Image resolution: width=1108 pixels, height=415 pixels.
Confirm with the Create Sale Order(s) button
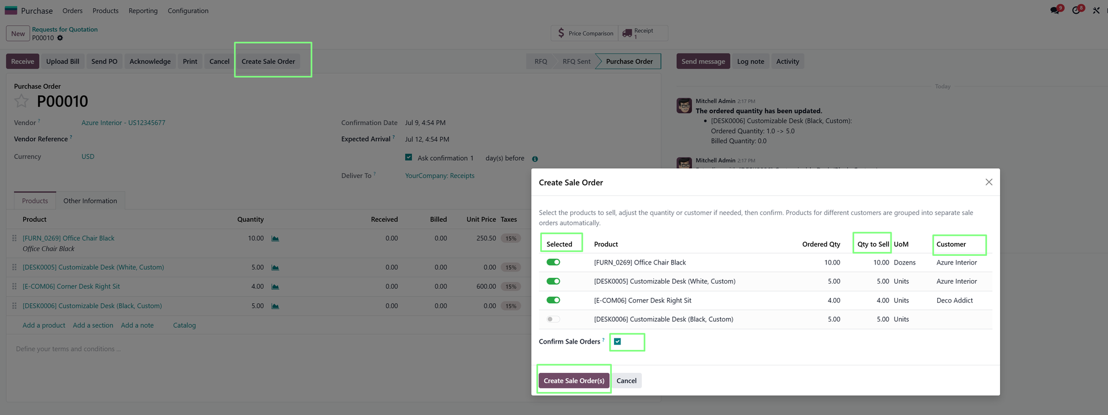tap(574, 381)
